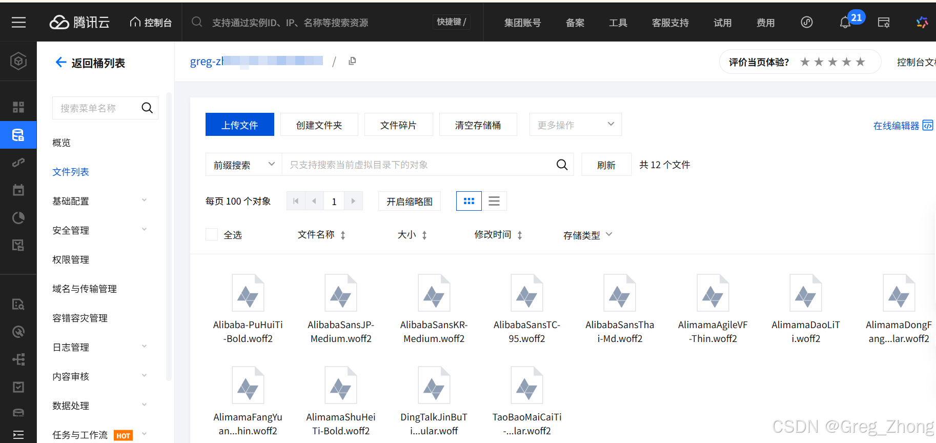Click the menu search magnifier icon

click(x=147, y=108)
